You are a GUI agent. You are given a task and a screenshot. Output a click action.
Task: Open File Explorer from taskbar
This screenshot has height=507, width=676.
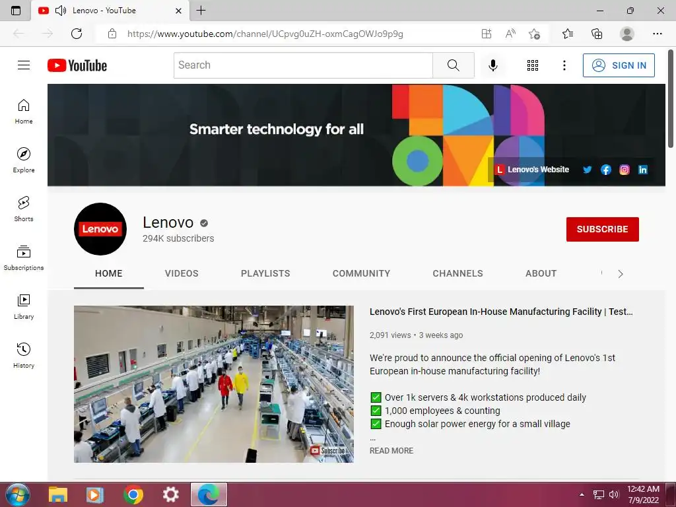tap(58, 494)
